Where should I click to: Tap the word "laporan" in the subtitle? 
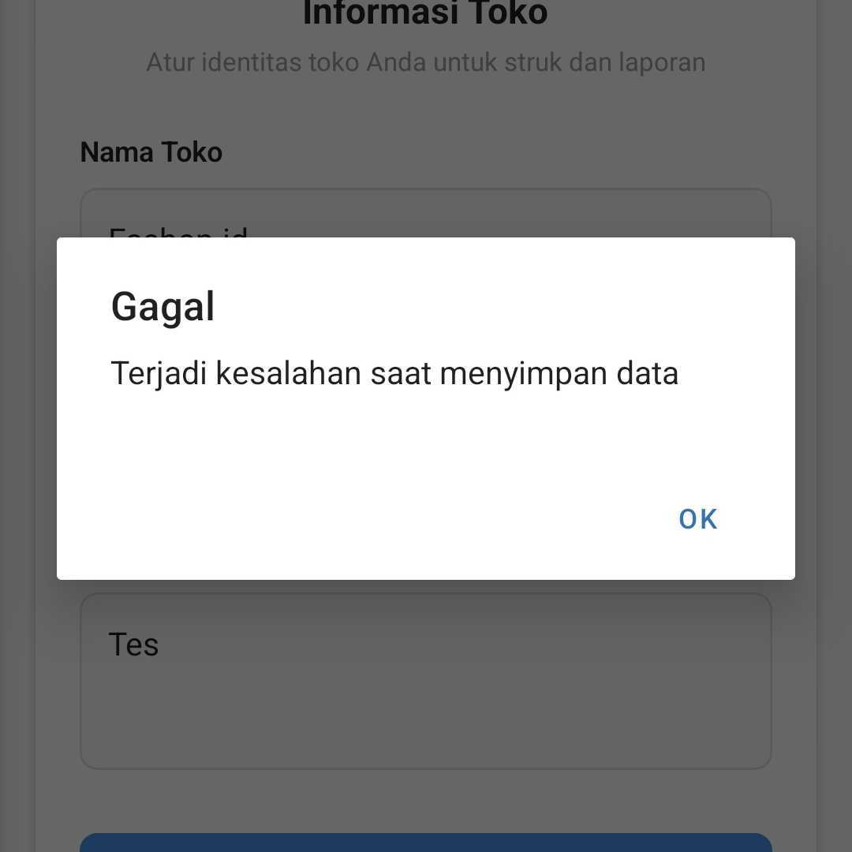pyautogui.click(x=662, y=62)
